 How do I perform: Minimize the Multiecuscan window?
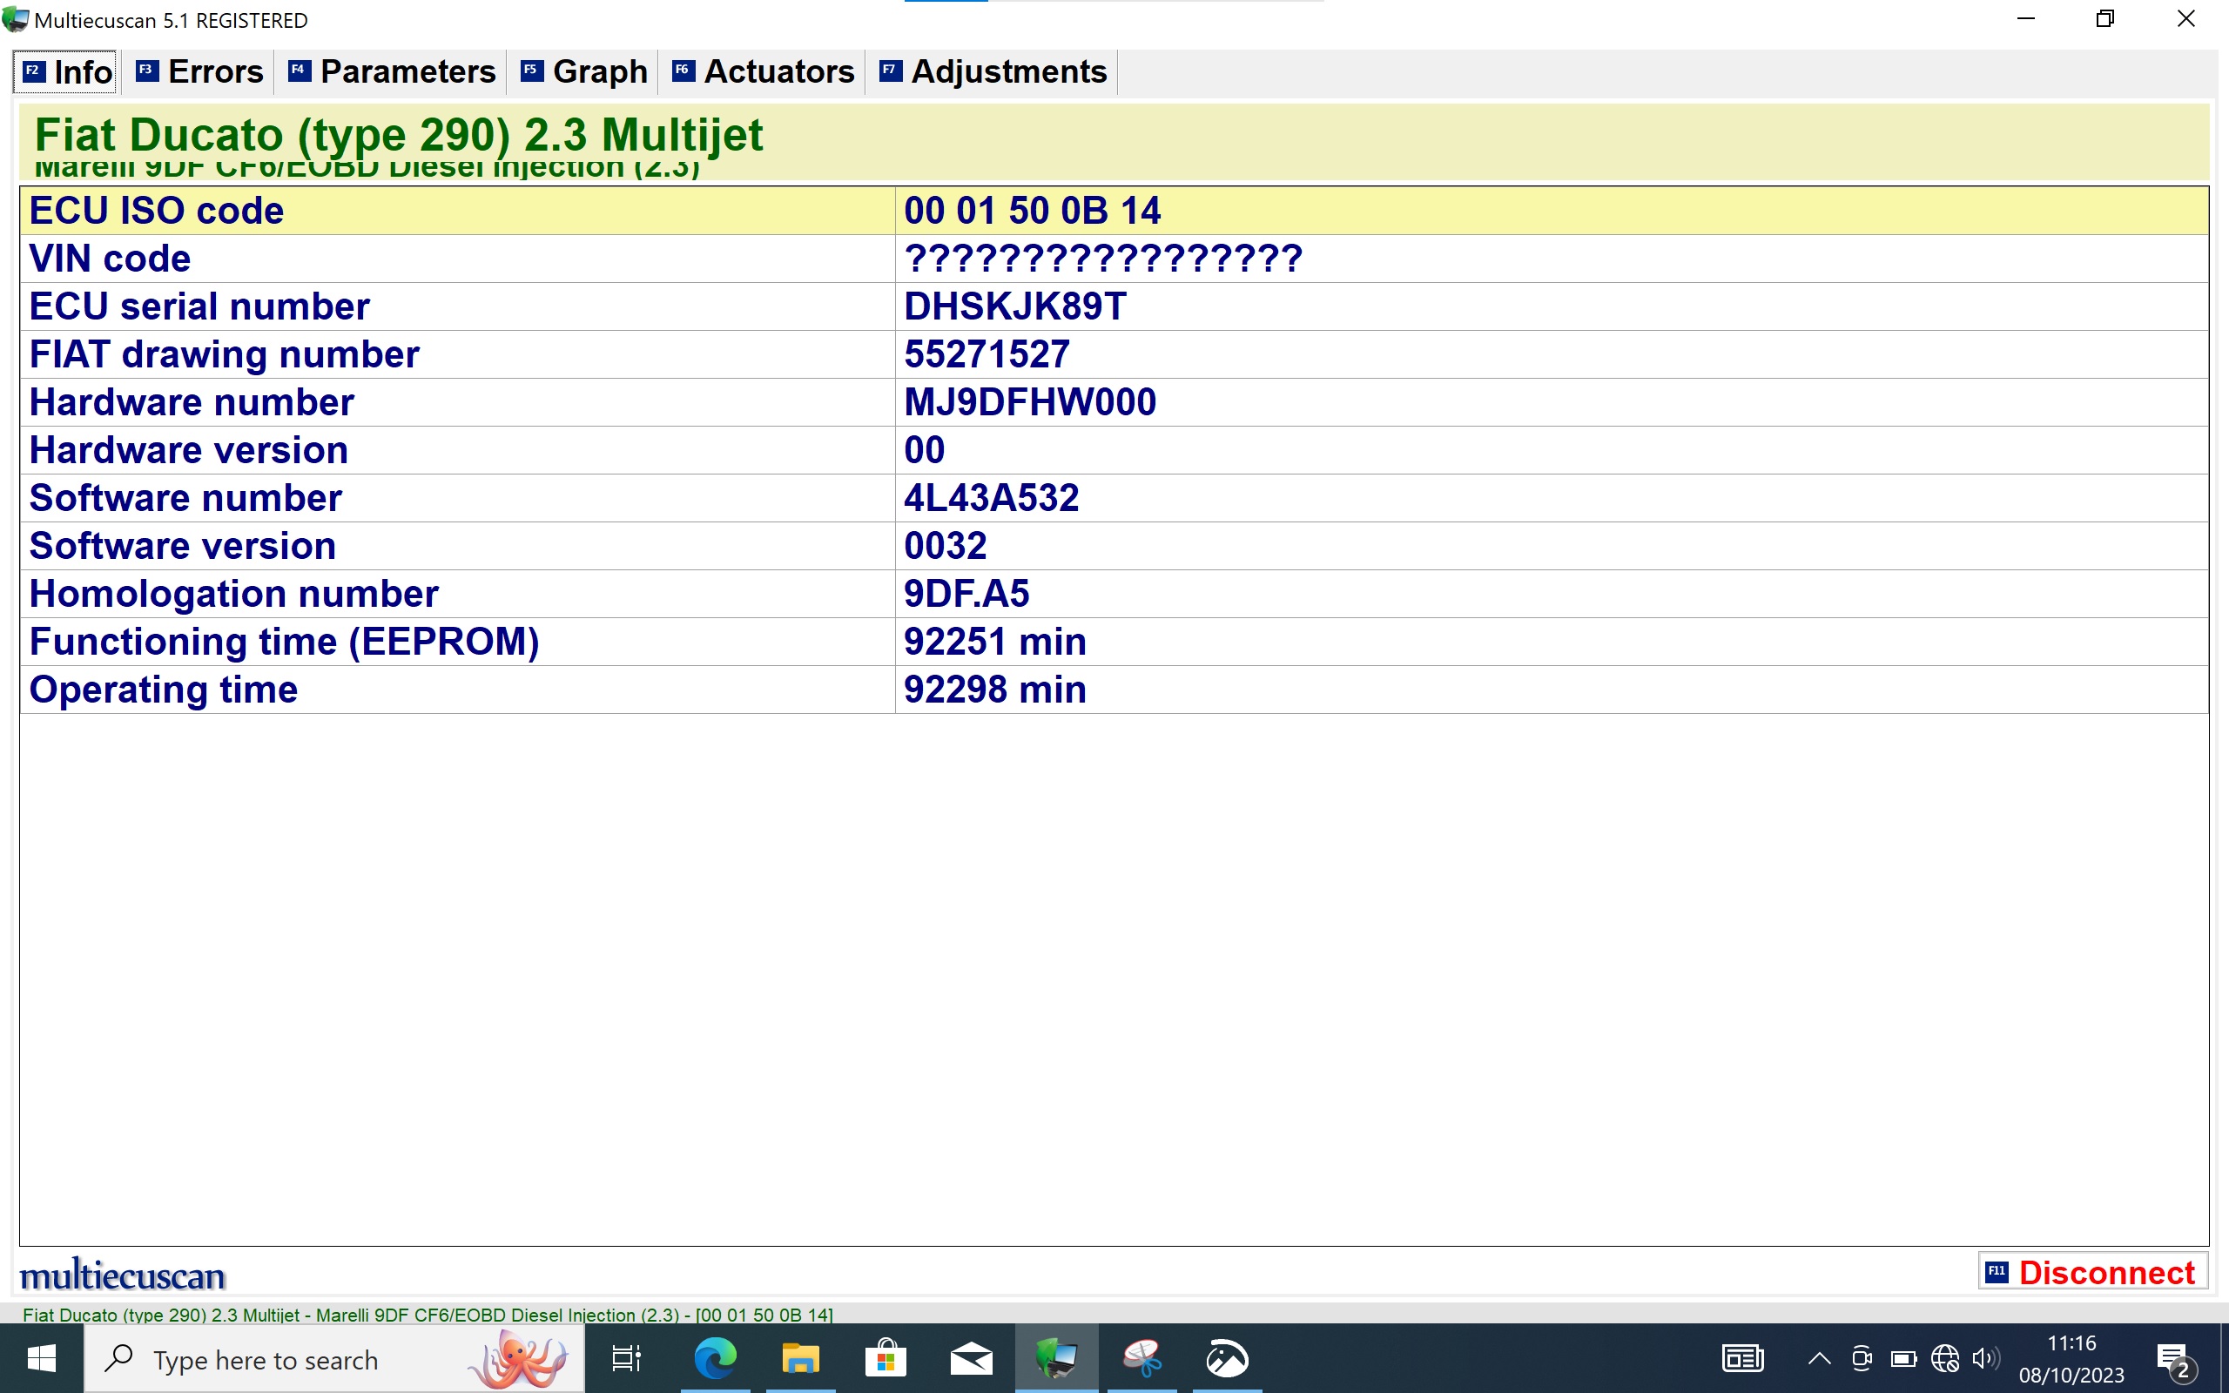click(x=2026, y=18)
